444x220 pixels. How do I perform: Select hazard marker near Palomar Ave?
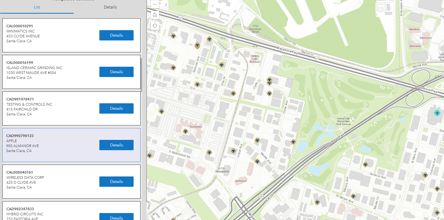pyautogui.click(x=425, y=175)
